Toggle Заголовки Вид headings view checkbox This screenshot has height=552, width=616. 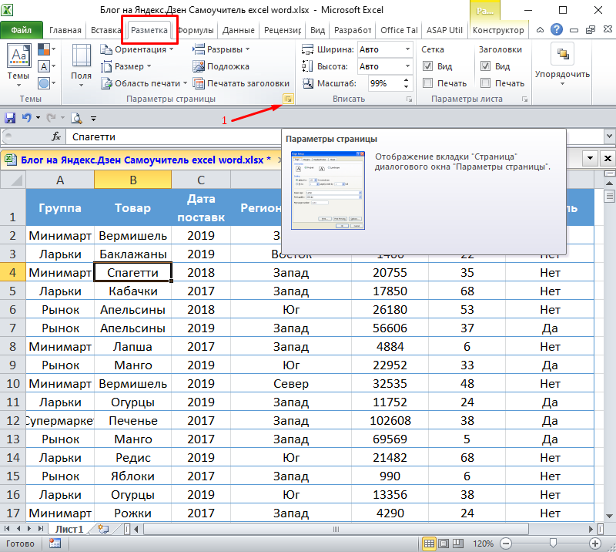click(485, 66)
